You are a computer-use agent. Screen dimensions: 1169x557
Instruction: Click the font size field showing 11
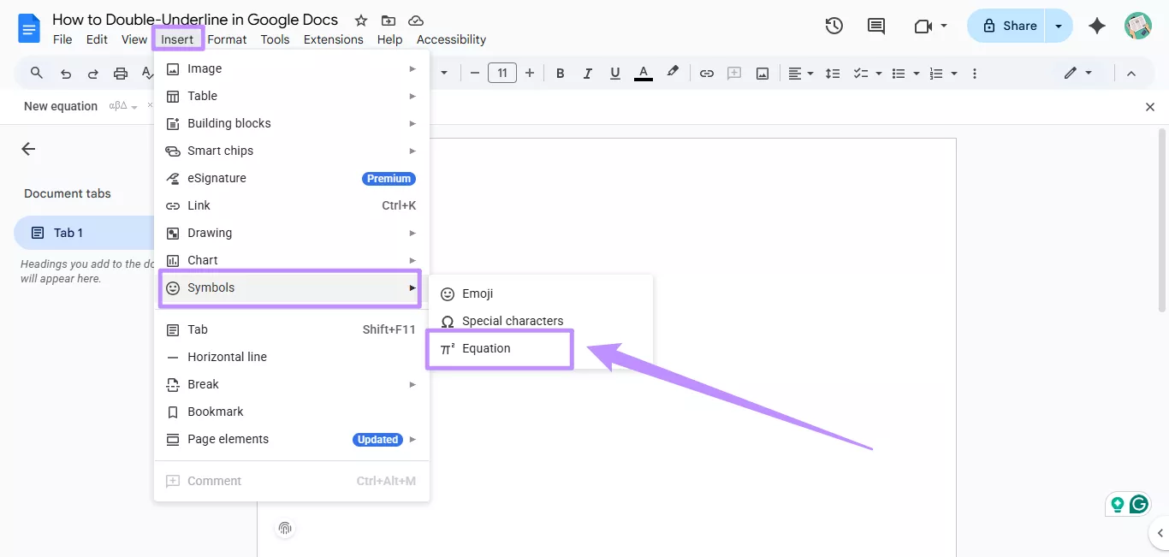(x=502, y=74)
